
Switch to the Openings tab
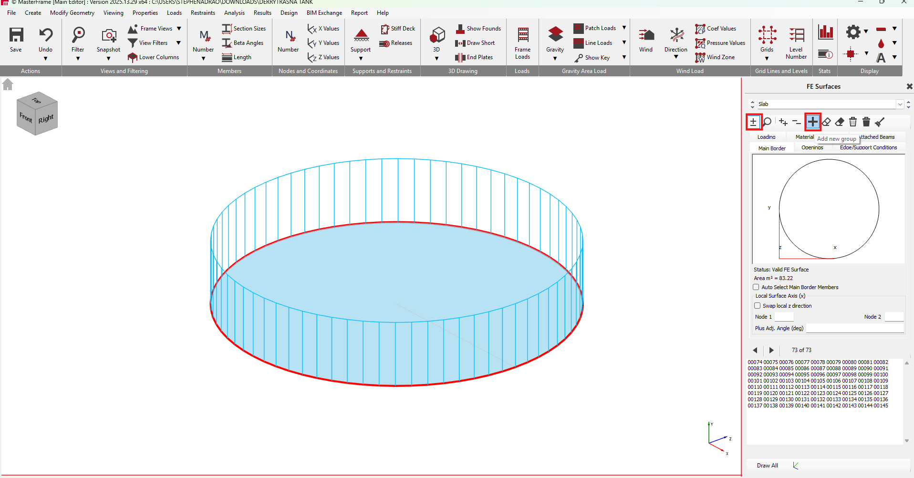pos(812,148)
